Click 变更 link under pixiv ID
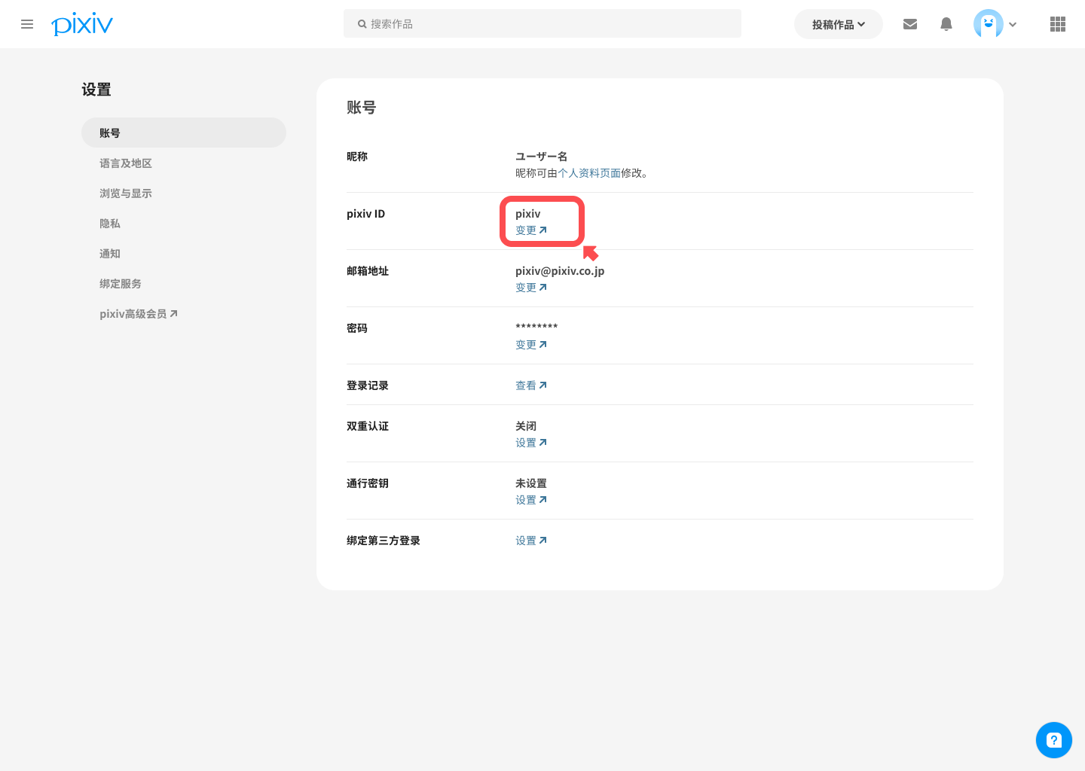Viewport: 1085px width, 771px height. [x=530, y=230]
